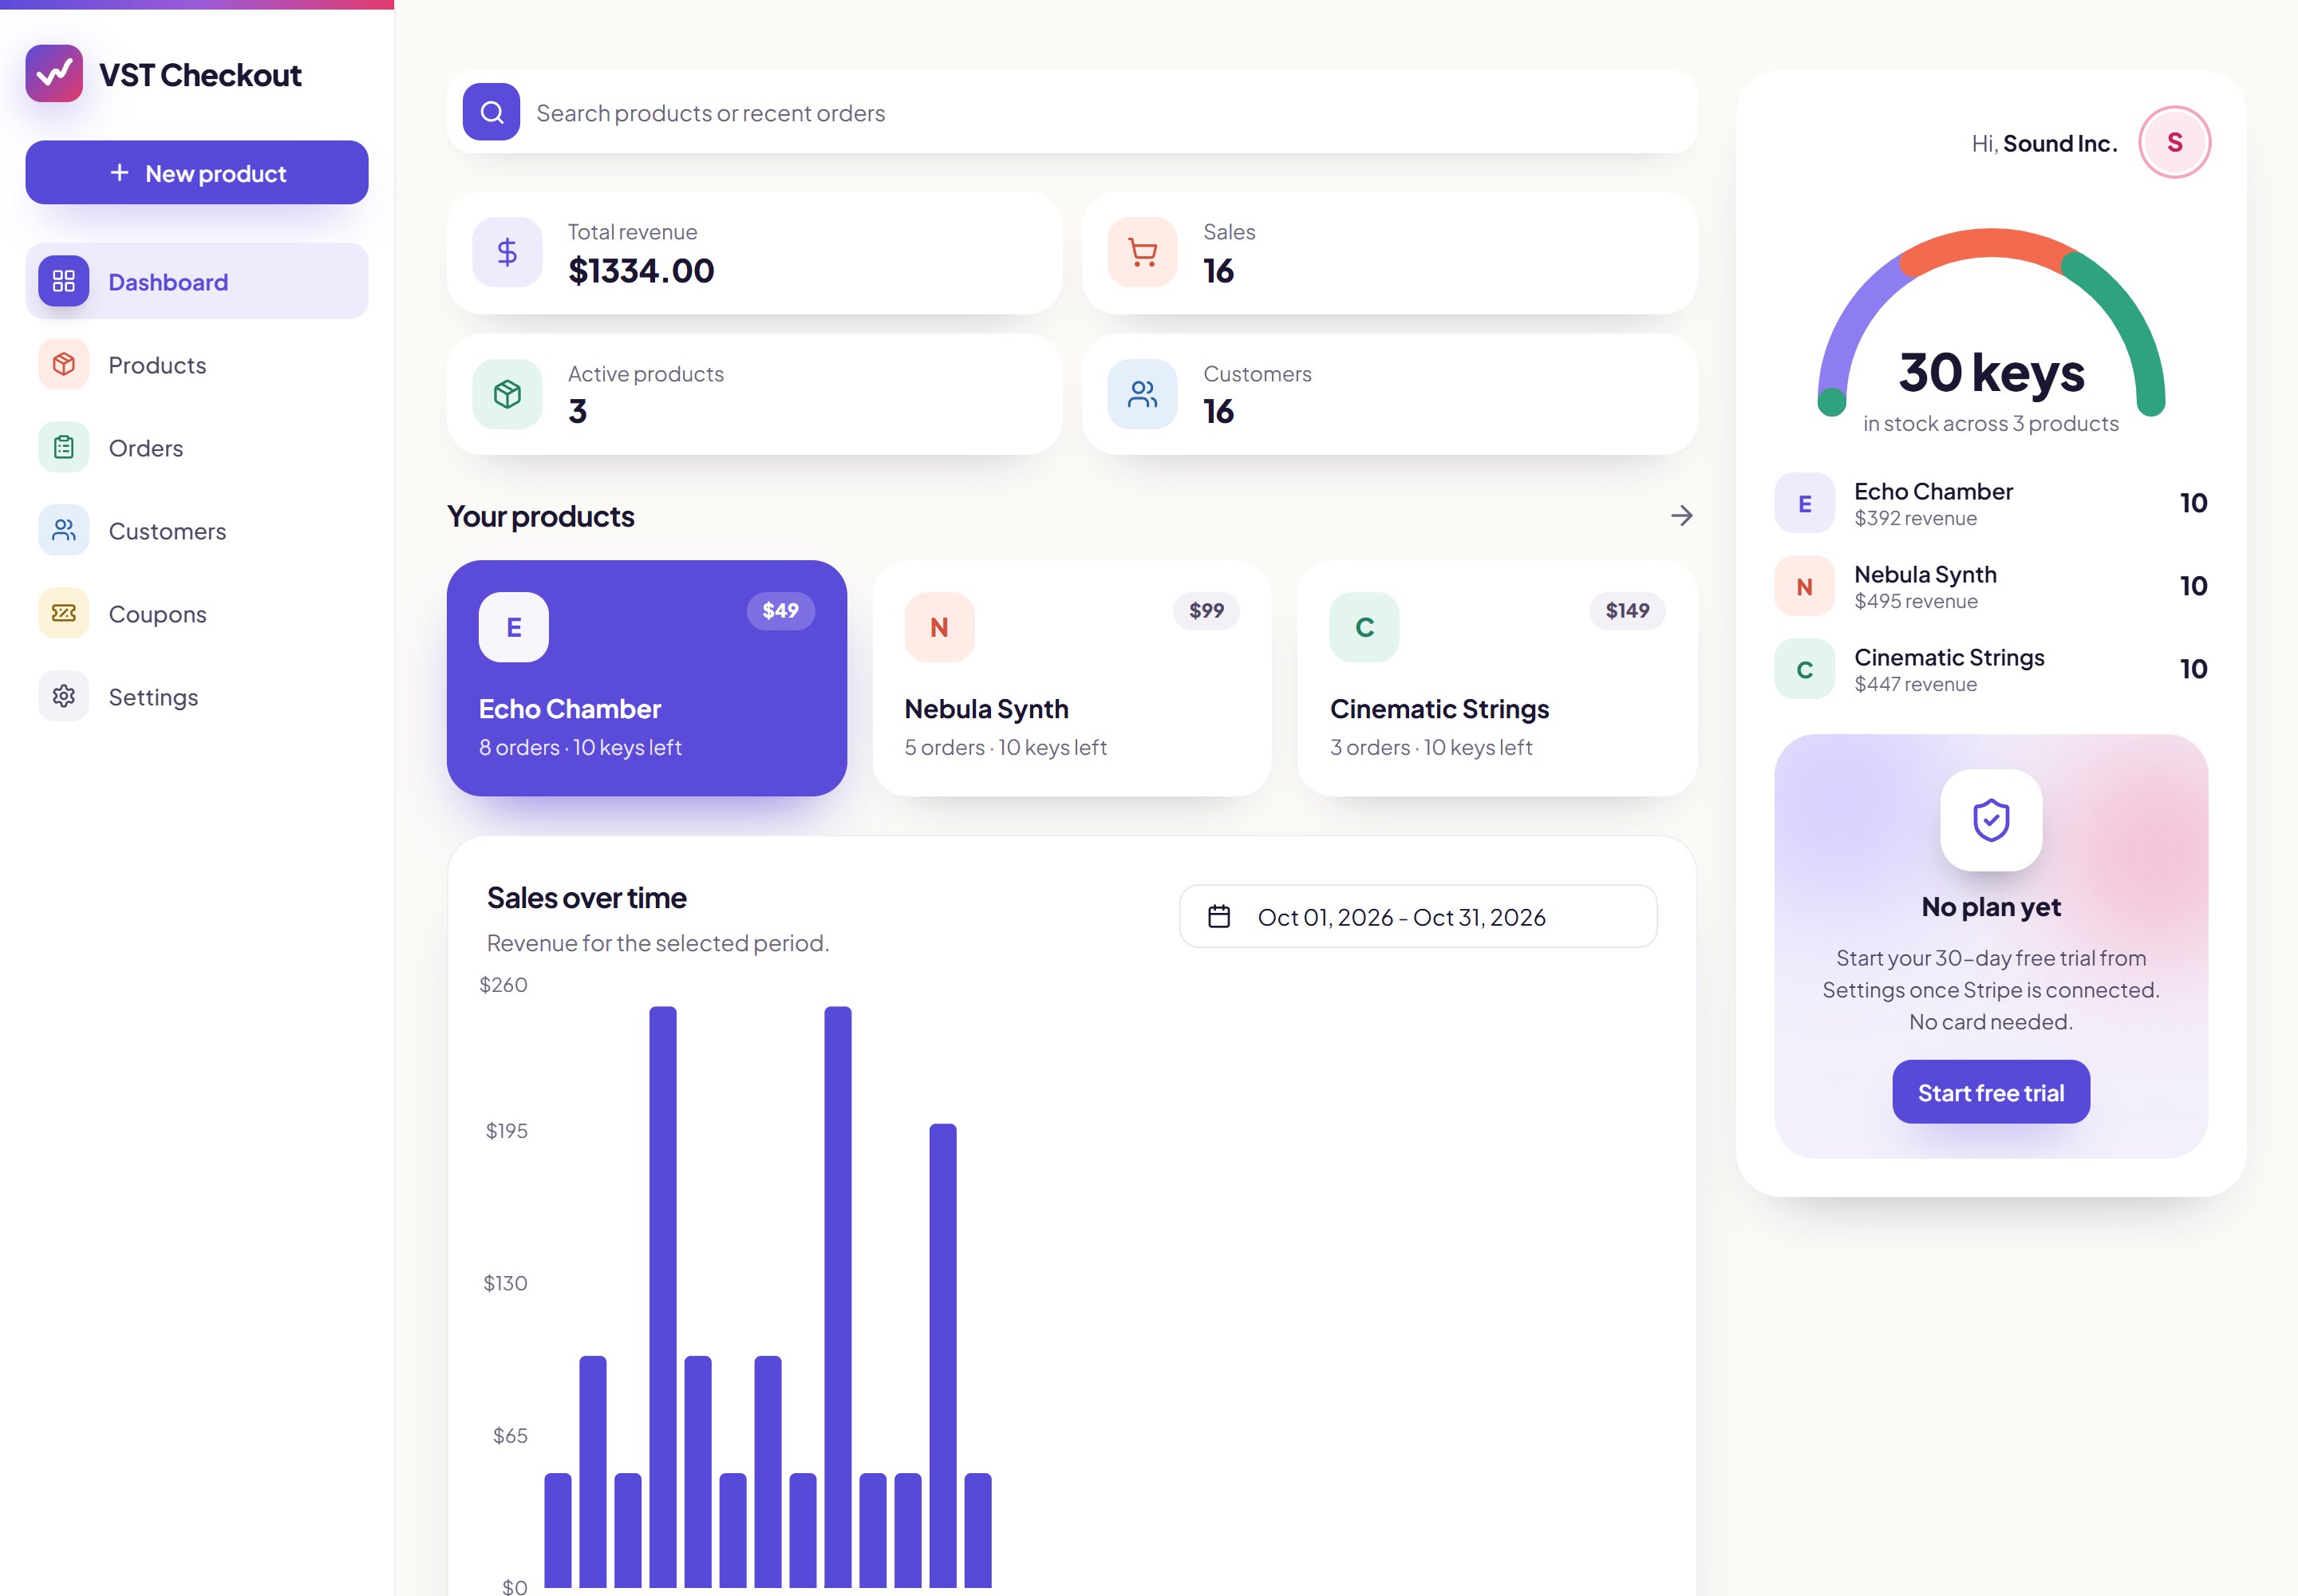Click the VST Checkout logo icon
The width and height of the screenshot is (2298, 1596).
(x=54, y=74)
